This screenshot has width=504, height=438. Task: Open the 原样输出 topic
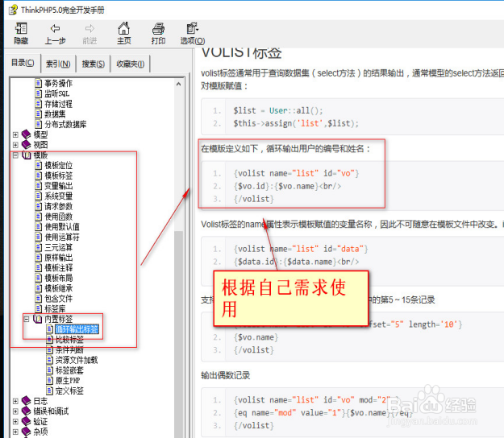coord(59,258)
